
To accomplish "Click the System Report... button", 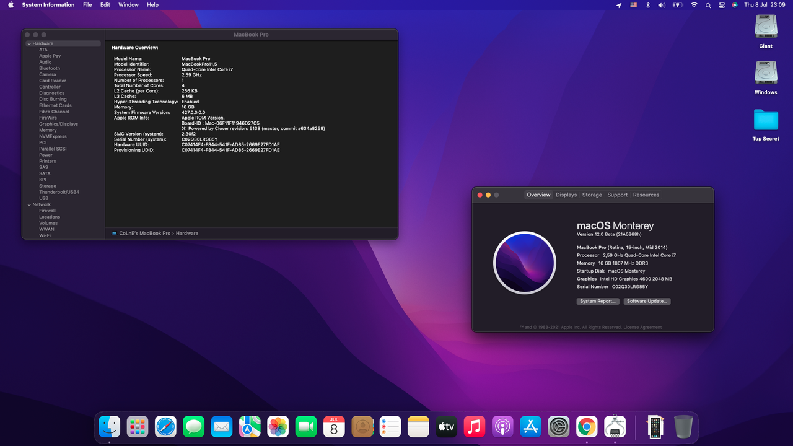I will (597, 301).
